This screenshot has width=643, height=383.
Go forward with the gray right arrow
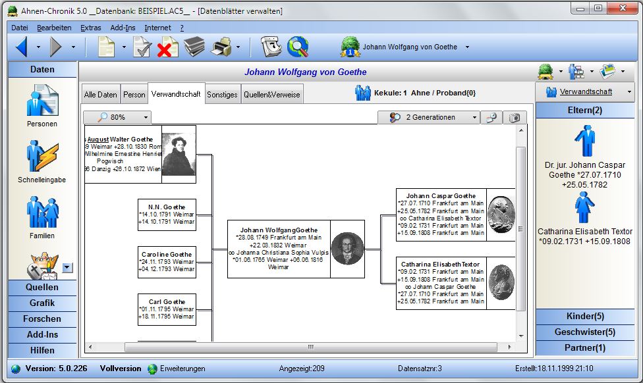(56, 47)
